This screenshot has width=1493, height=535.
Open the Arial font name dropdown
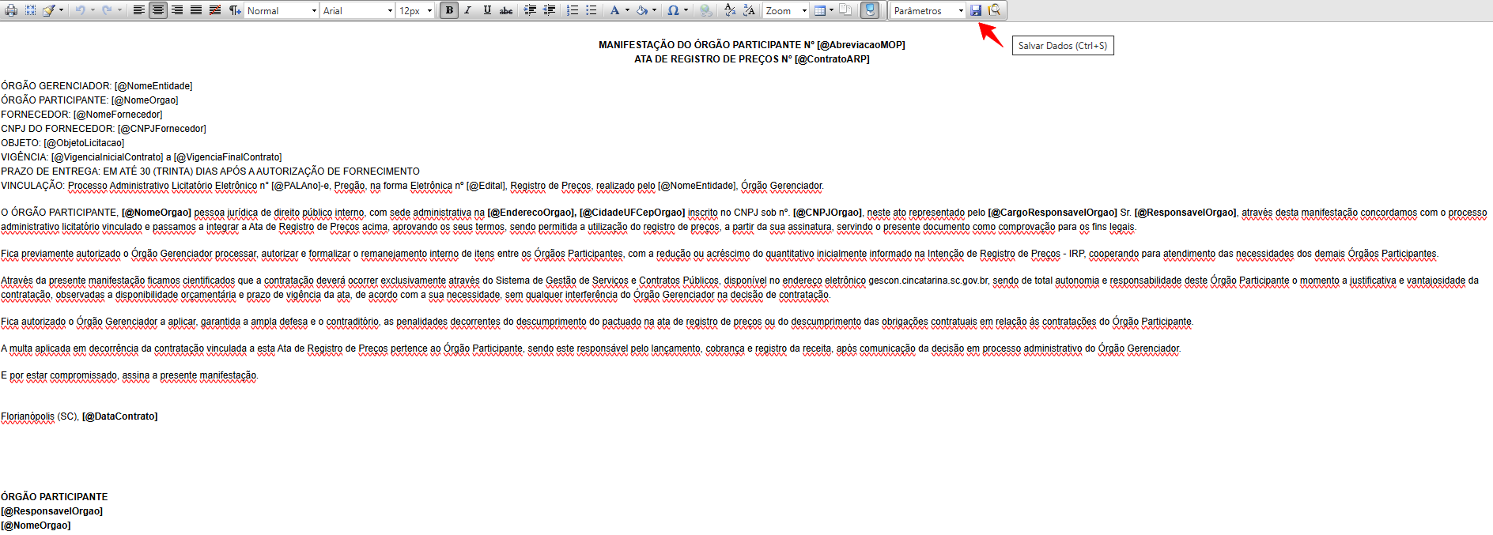pos(357,10)
